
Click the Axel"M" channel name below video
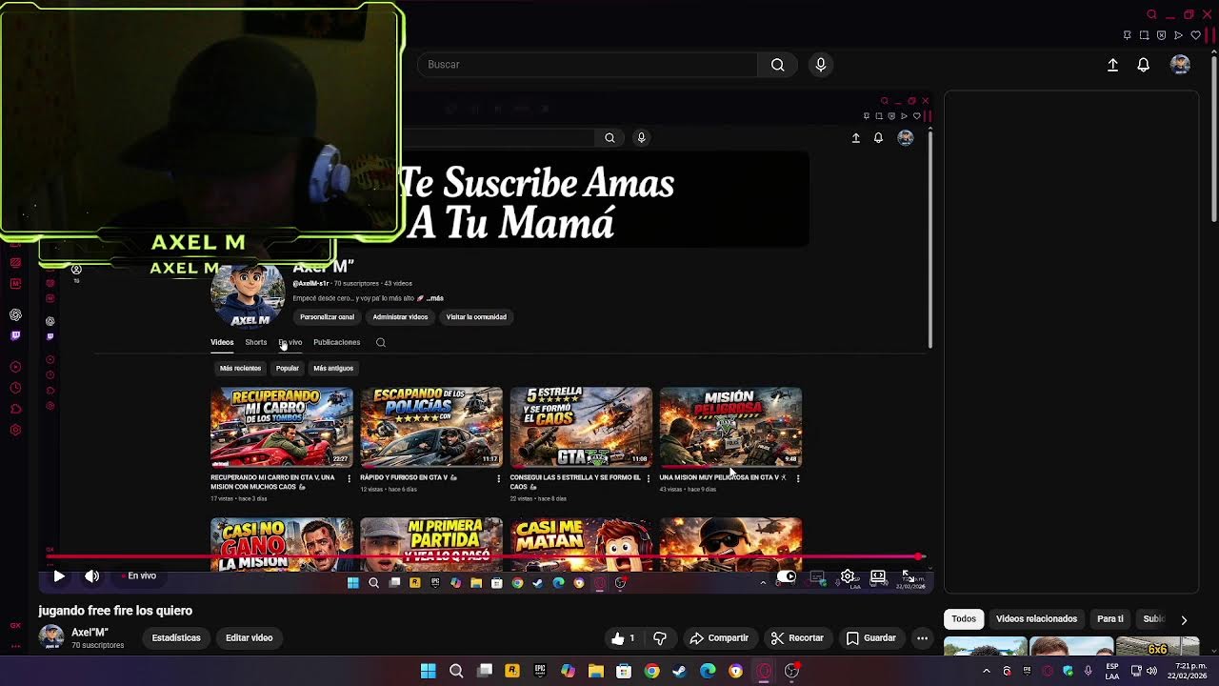pyautogui.click(x=90, y=633)
